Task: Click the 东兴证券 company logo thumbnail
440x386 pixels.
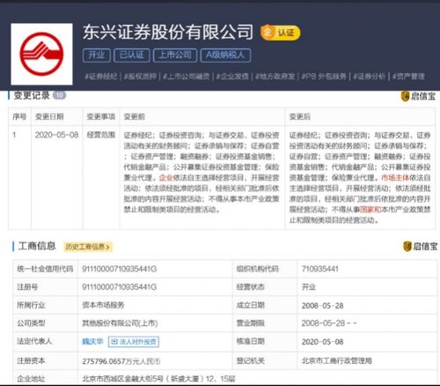Action: point(41,54)
